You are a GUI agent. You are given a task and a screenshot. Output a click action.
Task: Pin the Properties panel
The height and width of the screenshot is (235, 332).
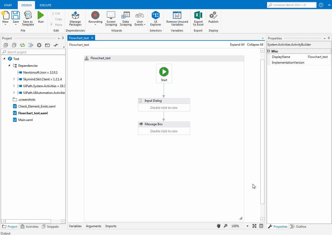[329, 38]
